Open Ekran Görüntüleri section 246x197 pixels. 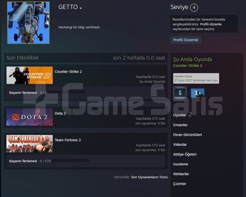pos(187,135)
